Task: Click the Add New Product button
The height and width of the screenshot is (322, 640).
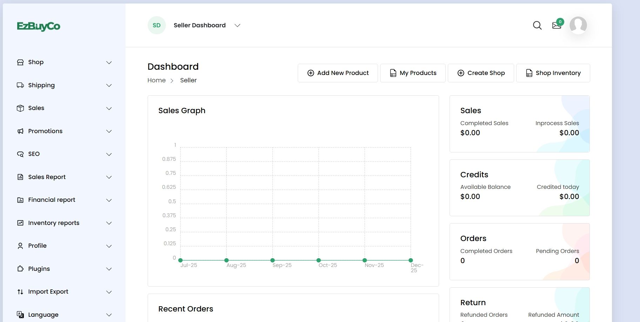Action: tap(338, 73)
